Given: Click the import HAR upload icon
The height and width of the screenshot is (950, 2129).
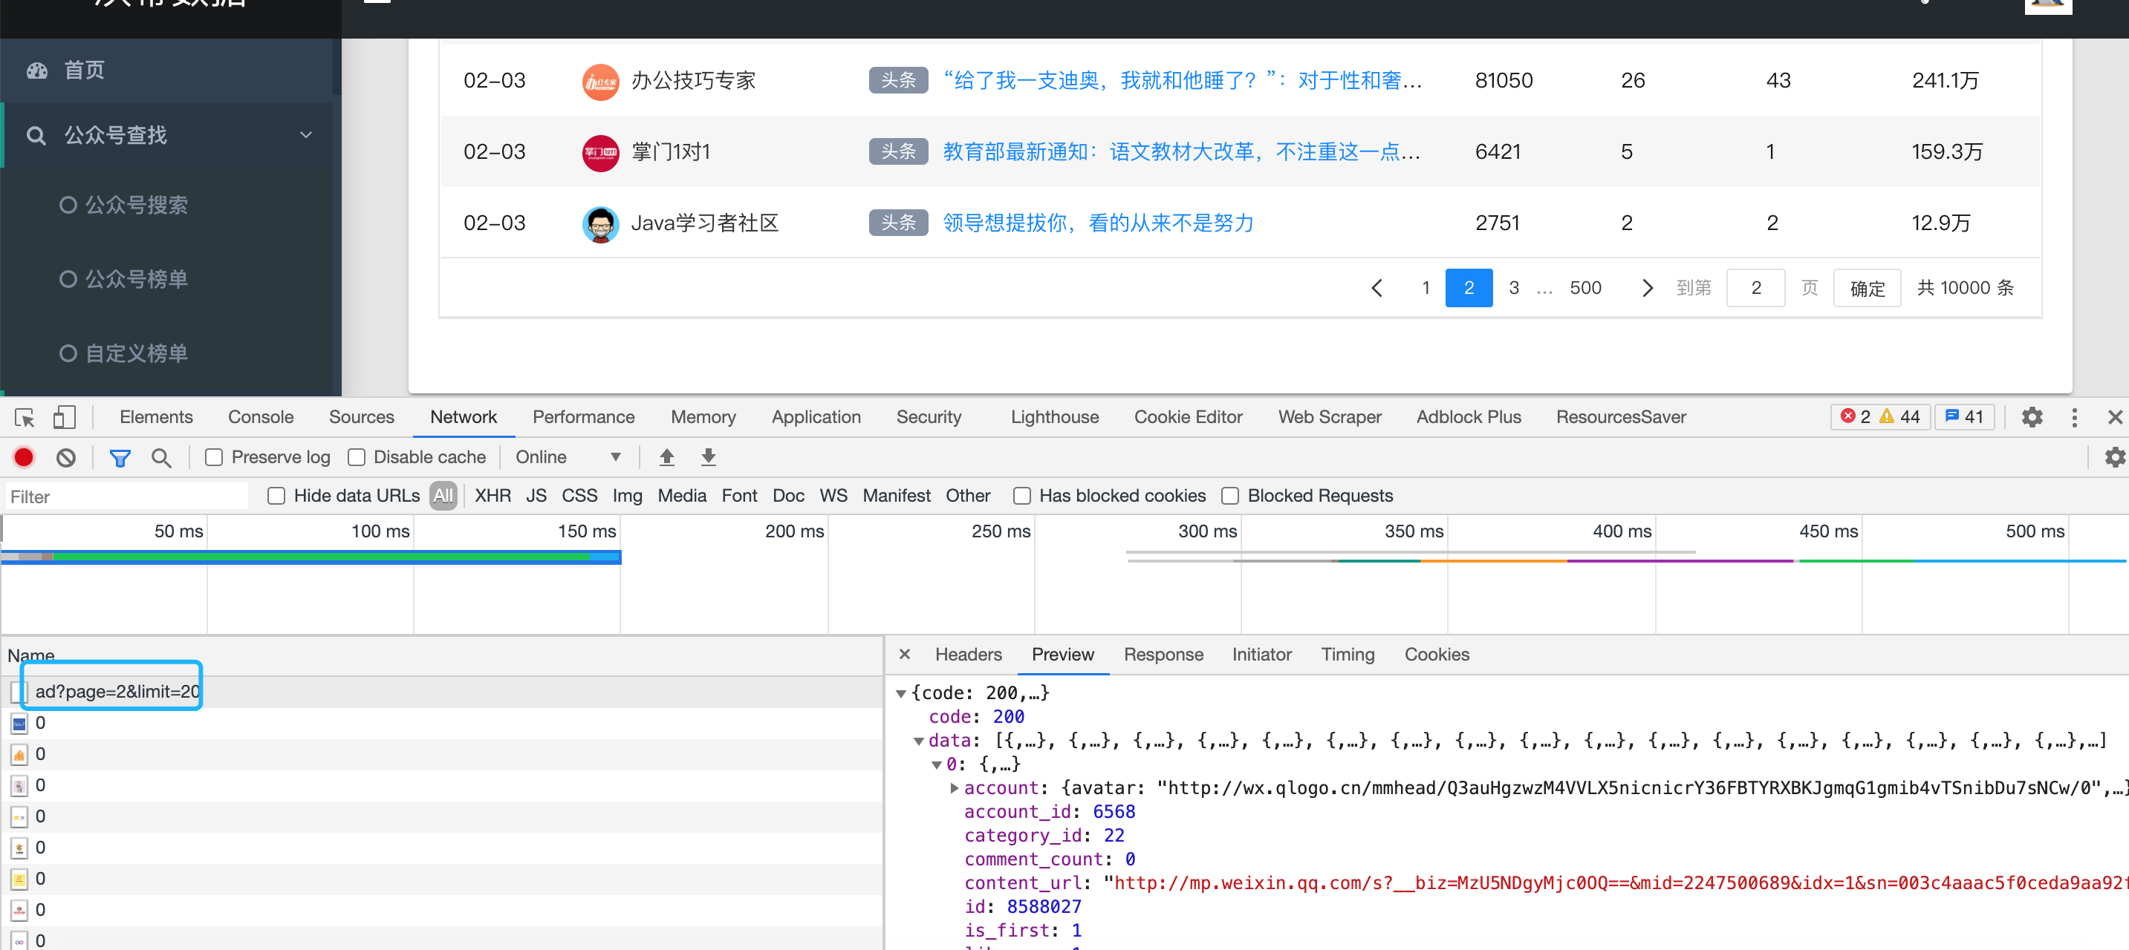Looking at the screenshot, I should click(666, 457).
